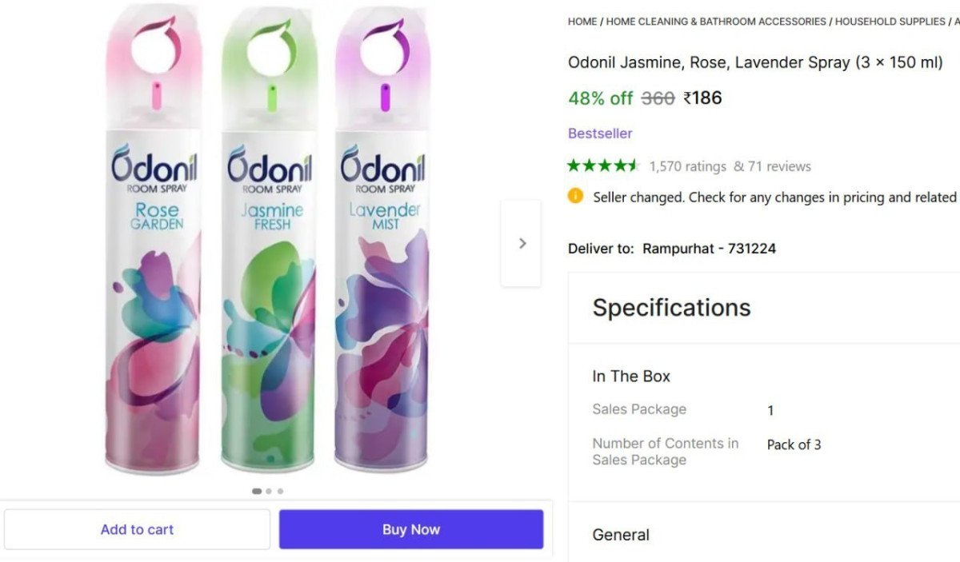The height and width of the screenshot is (562, 960).
Task: Expand the General specifications section
Action: (621, 534)
